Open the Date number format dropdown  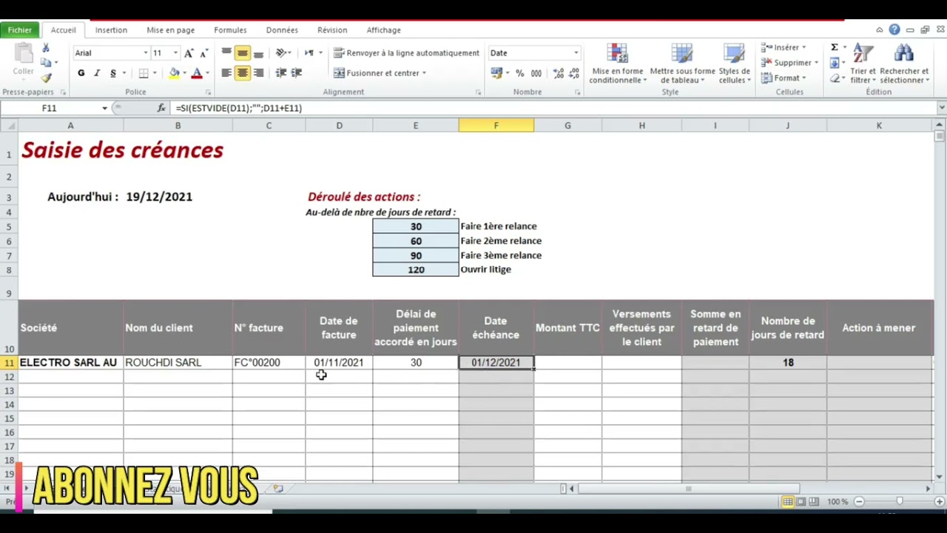pos(576,53)
